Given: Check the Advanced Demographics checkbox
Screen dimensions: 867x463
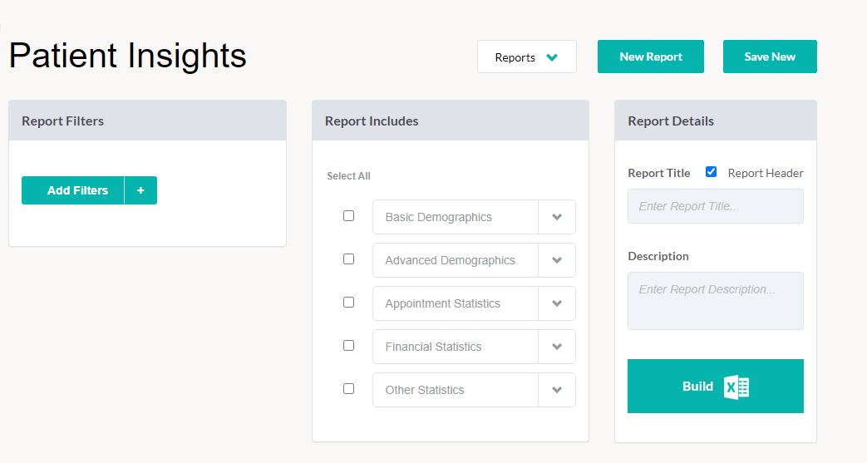Looking at the screenshot, I should [348, 259].
